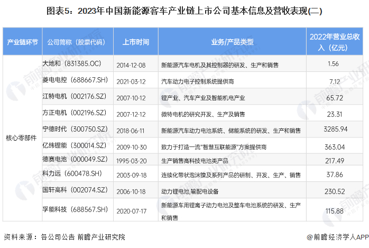The image size is (369, 248).
Task: Select the '产业链环节' column header
Action: coord(22,42)
